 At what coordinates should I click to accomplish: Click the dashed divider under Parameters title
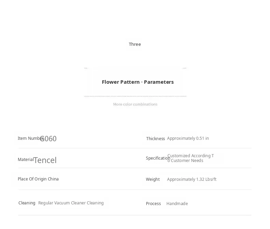point(135,96)
